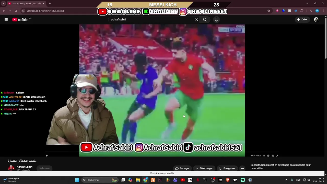Viewport: 327px width, 184px height.
Task: Open the video player settings gear
Action: [x=268, y=156]
